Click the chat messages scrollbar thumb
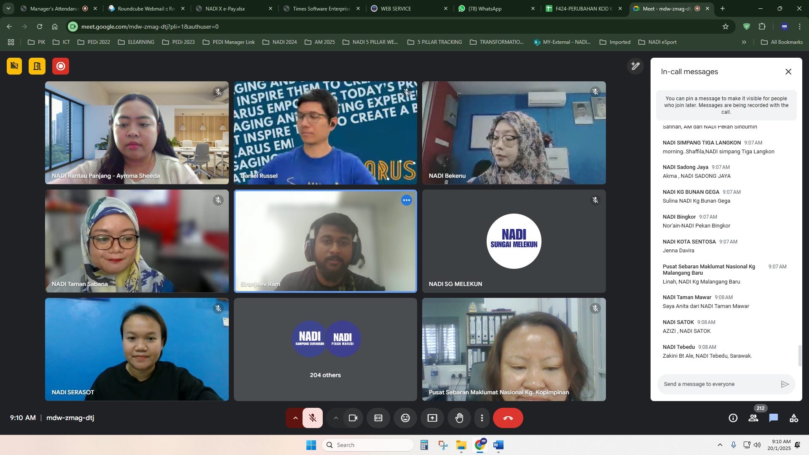Viewport: 809px width, 455px height. point(800,356)
